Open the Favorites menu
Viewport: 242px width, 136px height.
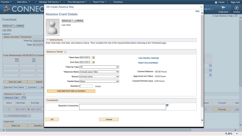(x=6, y=2)
